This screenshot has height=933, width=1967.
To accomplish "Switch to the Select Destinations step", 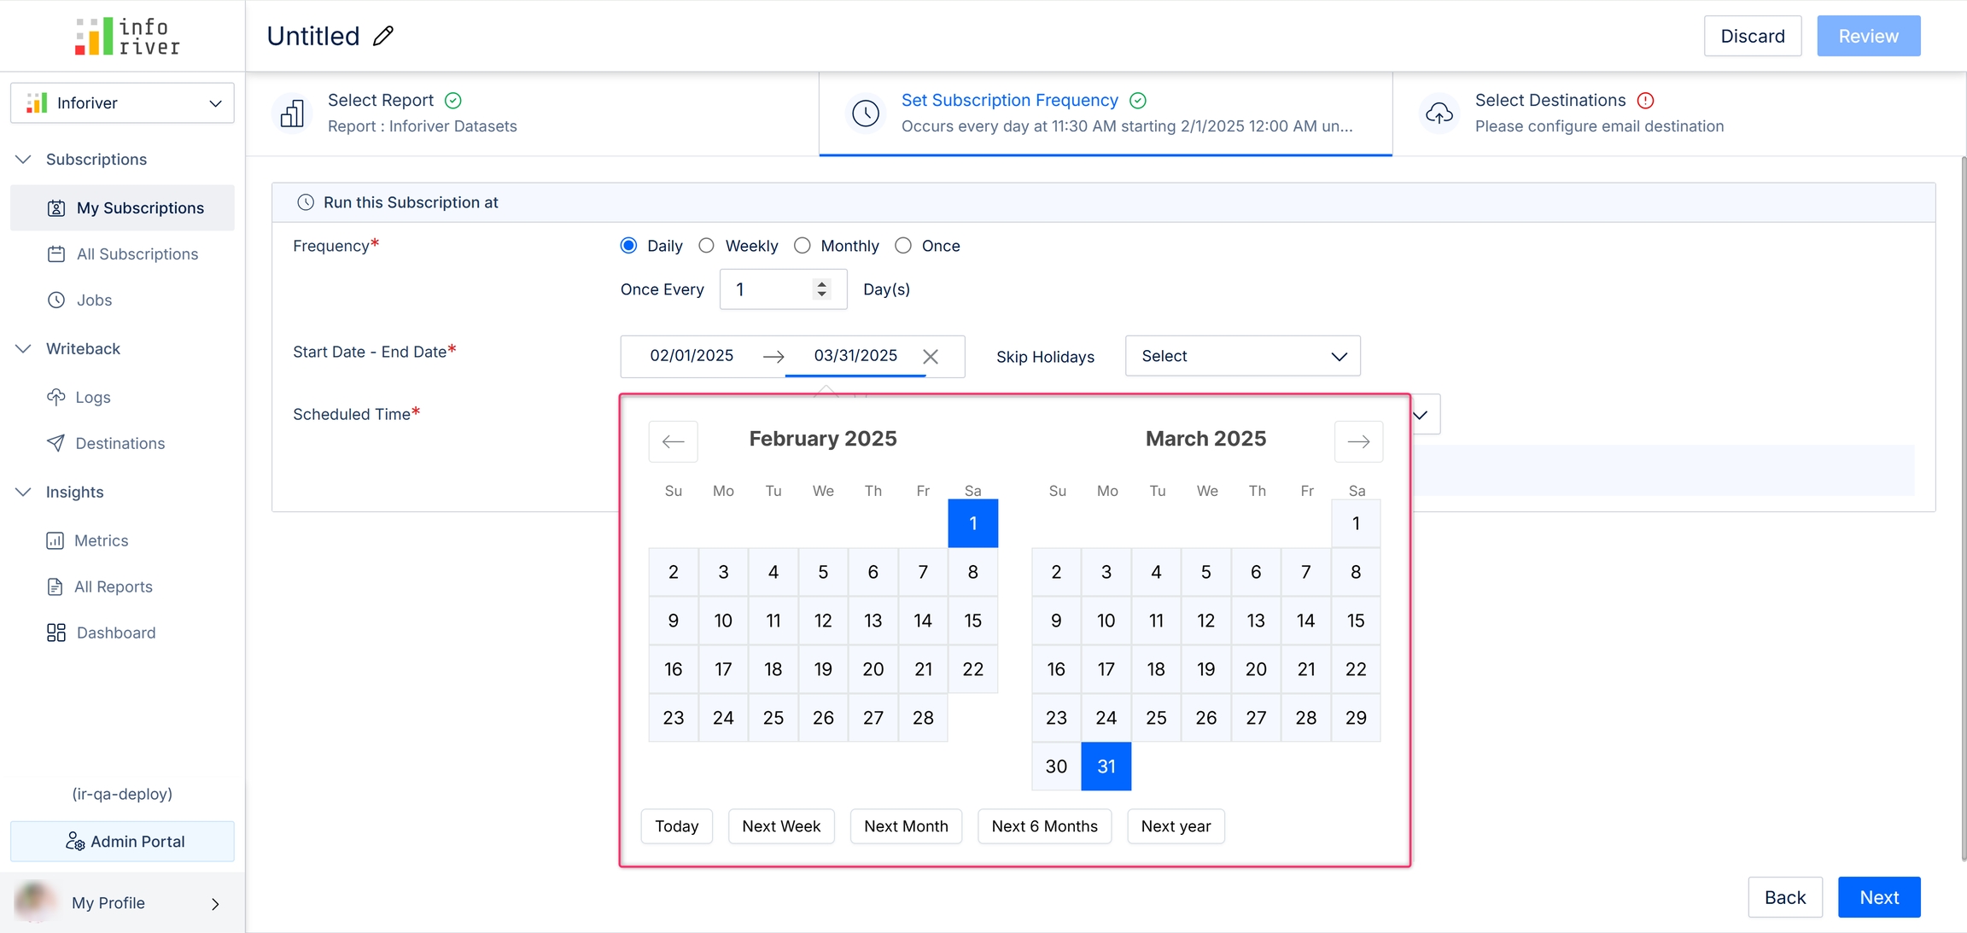I will [x=1550, y=101].
